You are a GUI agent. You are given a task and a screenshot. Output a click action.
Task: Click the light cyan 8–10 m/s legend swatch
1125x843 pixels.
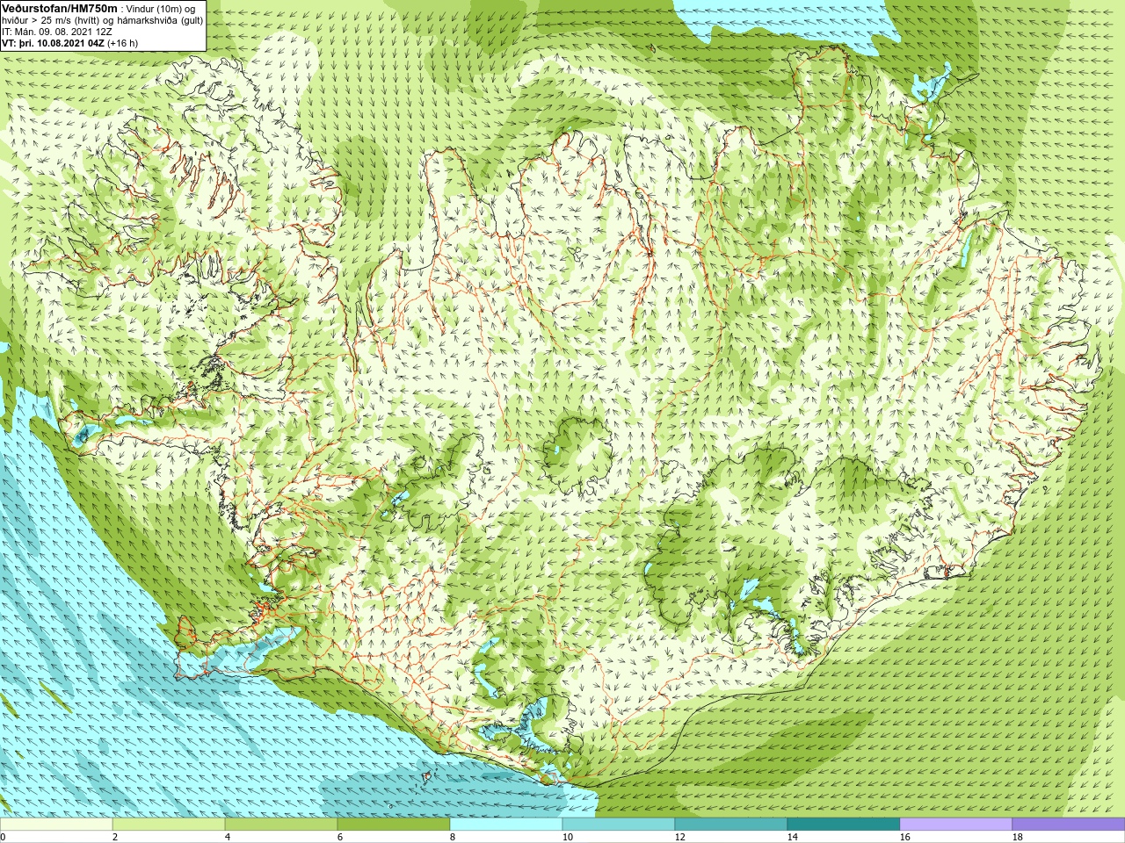506,825
